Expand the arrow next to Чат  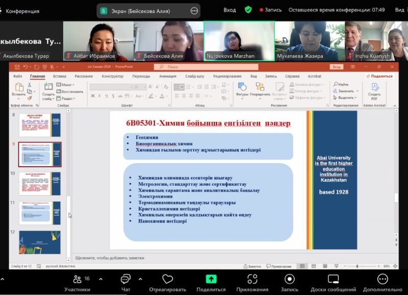140,279
